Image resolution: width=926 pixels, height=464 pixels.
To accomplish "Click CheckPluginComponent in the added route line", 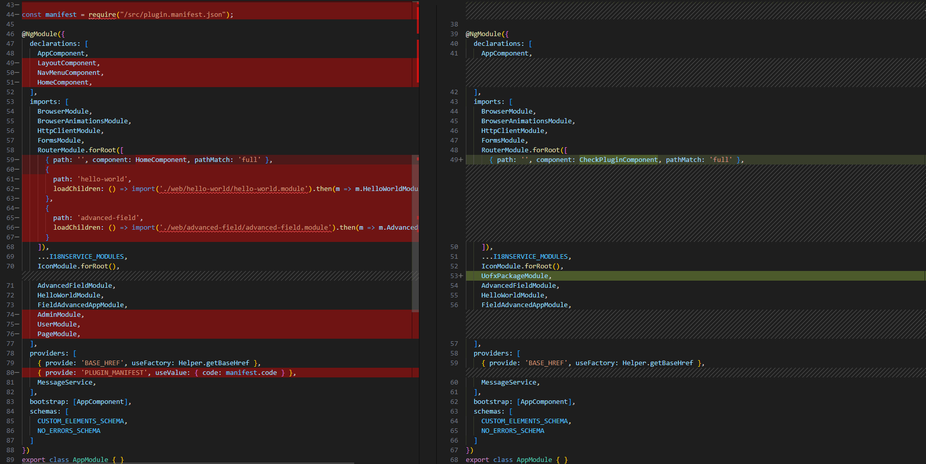I will pyautogui.click(x=618, y=160).
